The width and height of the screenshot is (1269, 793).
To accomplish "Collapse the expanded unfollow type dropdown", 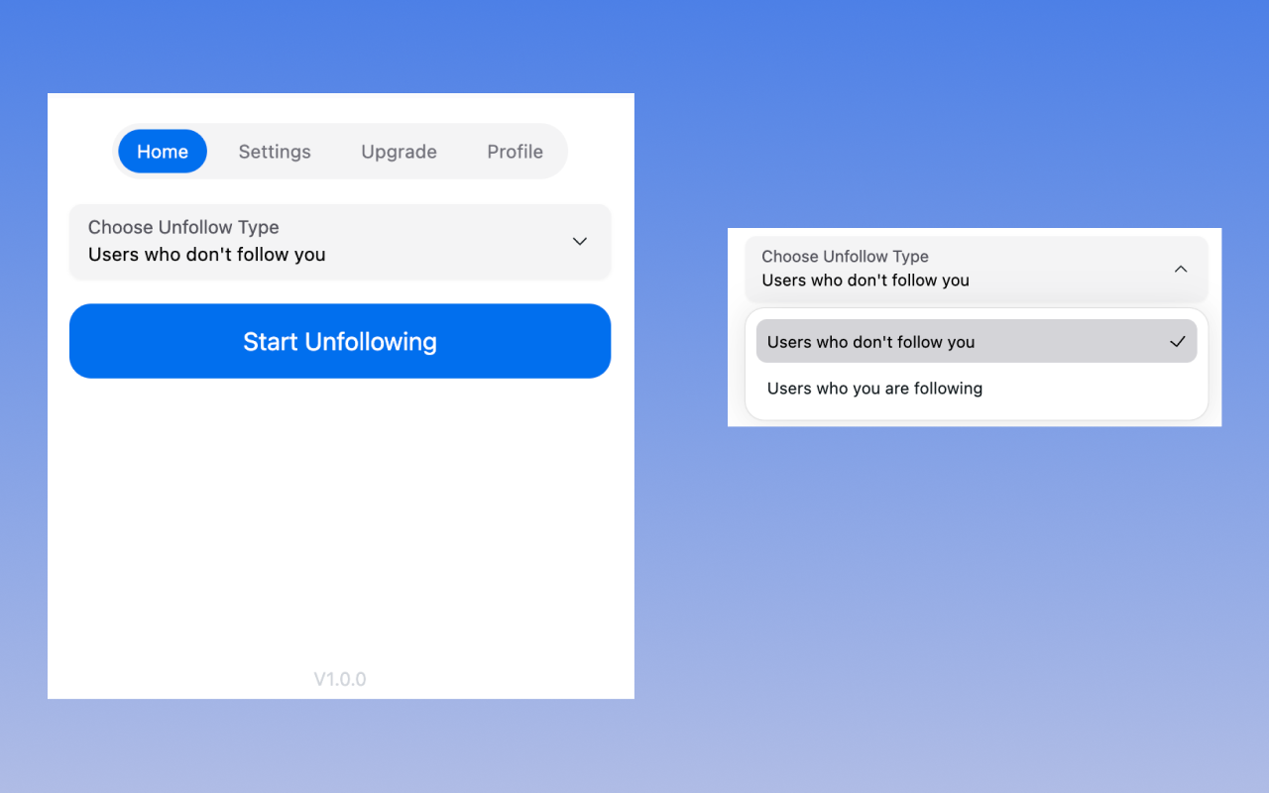I will coord(976,268).
